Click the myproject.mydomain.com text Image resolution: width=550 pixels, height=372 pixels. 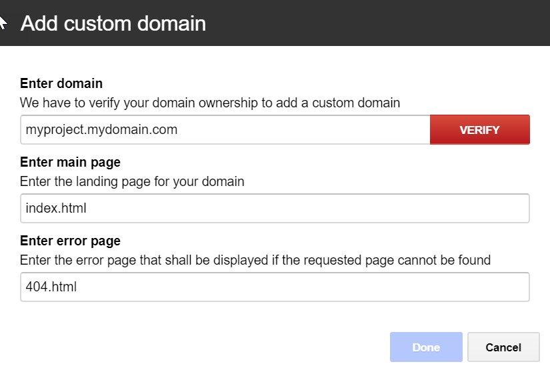tap(101, 130)
